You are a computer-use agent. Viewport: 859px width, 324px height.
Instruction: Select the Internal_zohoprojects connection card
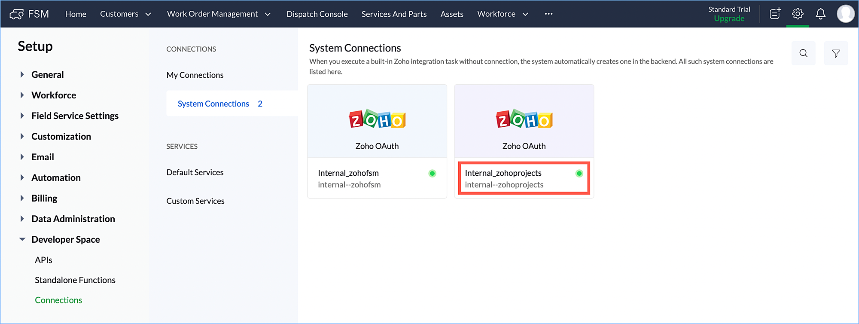point(524,178)
